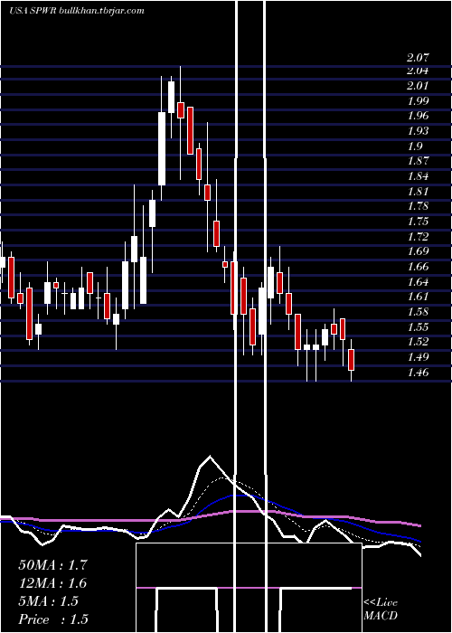Screen dimensions: 452x633
Task: Click the 1.72 price axis label
Action: pyautogui.click(x=418, y=237)
